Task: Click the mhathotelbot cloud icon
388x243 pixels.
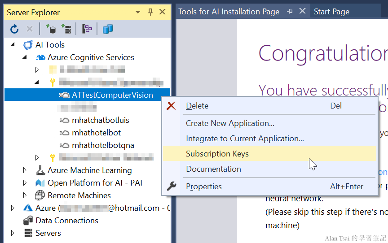Action: pyautogui.click(x=64, y=133)
